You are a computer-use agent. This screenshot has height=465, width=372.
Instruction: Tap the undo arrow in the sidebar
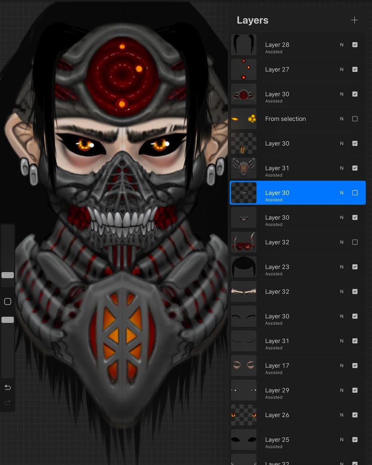(7, 387)
